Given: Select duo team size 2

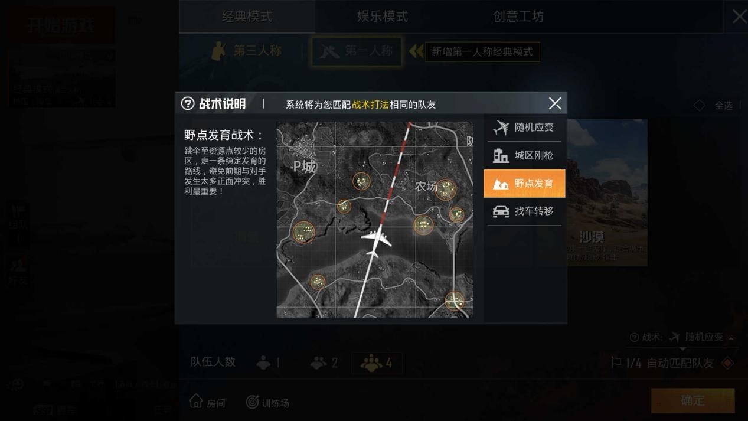Looking at the screenshot, I should pos(324,363).
